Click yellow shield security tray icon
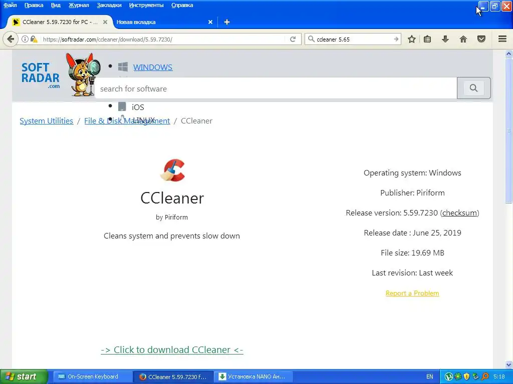This screenshot has height=384, width=513. 466,376
